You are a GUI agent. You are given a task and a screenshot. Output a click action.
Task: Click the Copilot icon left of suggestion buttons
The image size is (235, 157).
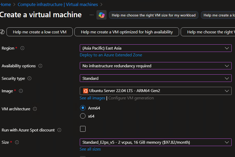[2, 32]
